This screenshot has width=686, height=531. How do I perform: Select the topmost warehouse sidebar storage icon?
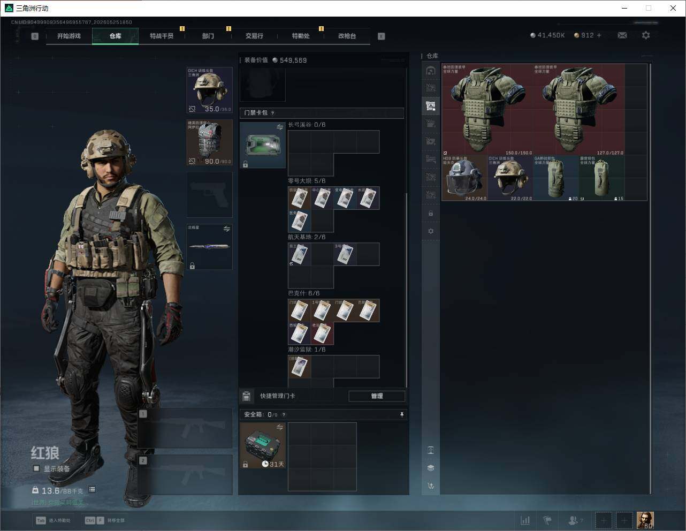tap(430, 71)
